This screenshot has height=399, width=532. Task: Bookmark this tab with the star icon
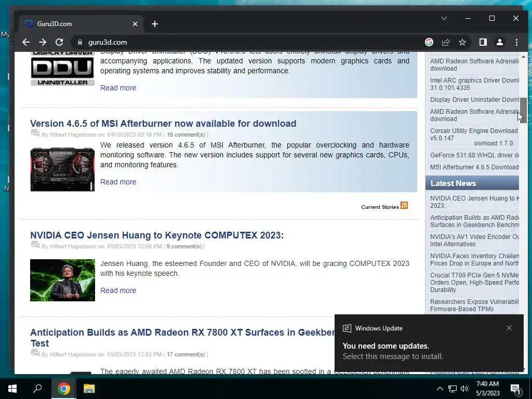(462, 42)
